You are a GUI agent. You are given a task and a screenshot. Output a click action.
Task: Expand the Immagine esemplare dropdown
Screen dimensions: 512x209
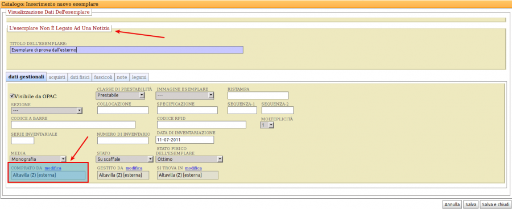pyautogui.click(x=185, y=95)
